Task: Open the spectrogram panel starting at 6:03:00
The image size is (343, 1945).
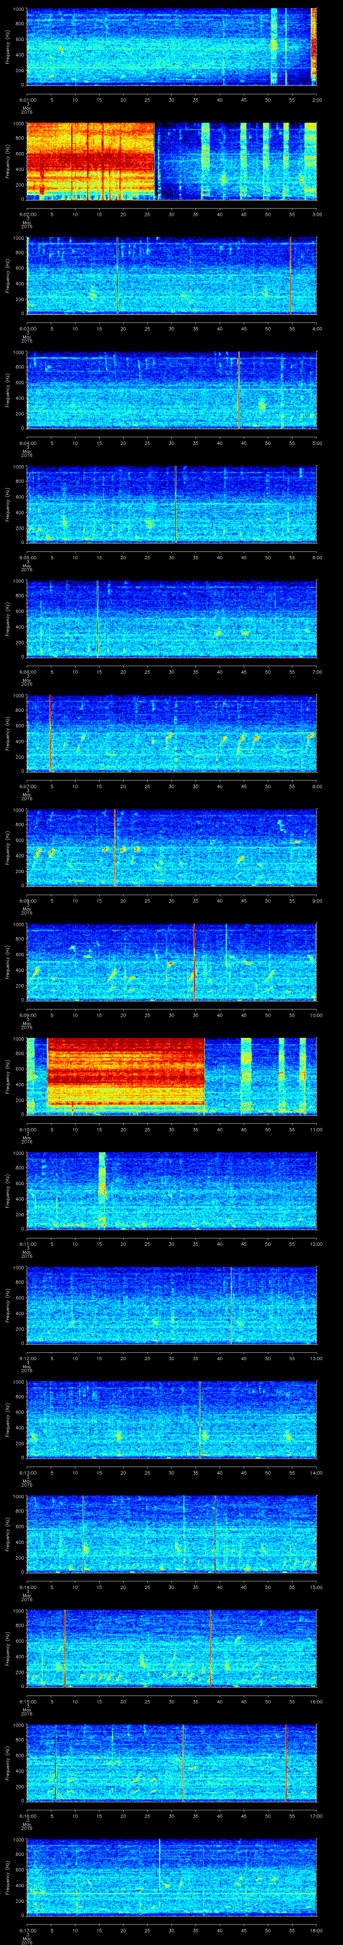Action: [172, 276]
